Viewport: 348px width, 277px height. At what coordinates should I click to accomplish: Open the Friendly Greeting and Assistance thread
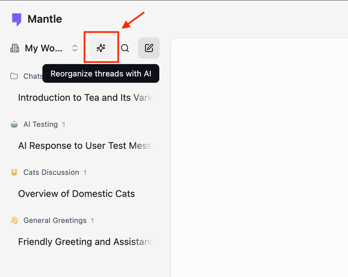click(85, 242)
